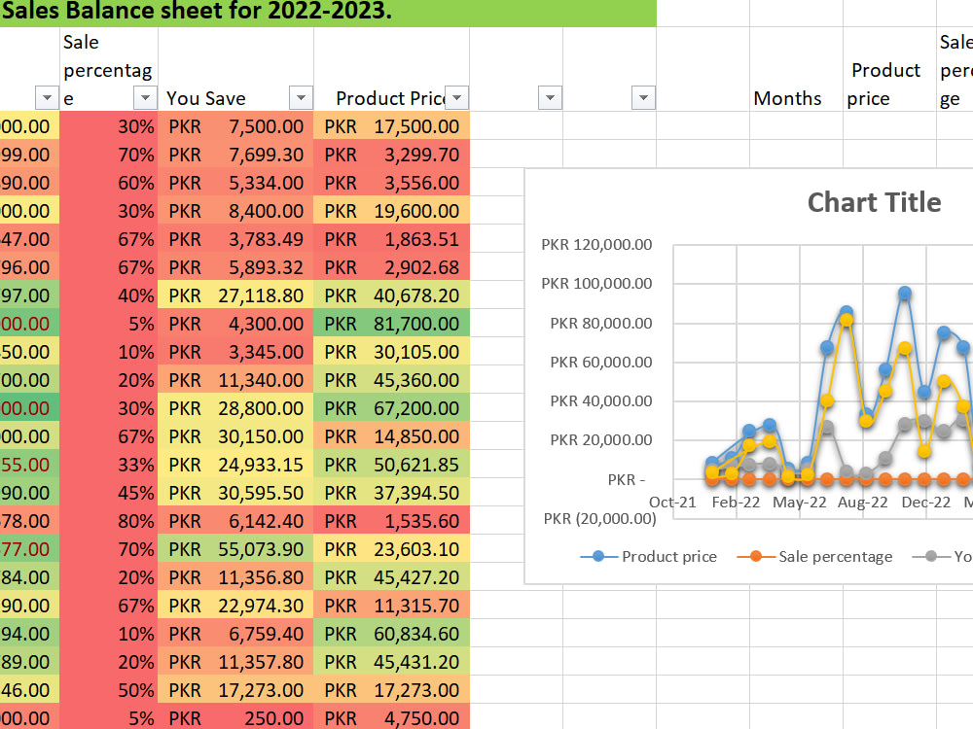Open the first unnamed column's filter dropdown
973x729 pixels.
click(550, 97)
